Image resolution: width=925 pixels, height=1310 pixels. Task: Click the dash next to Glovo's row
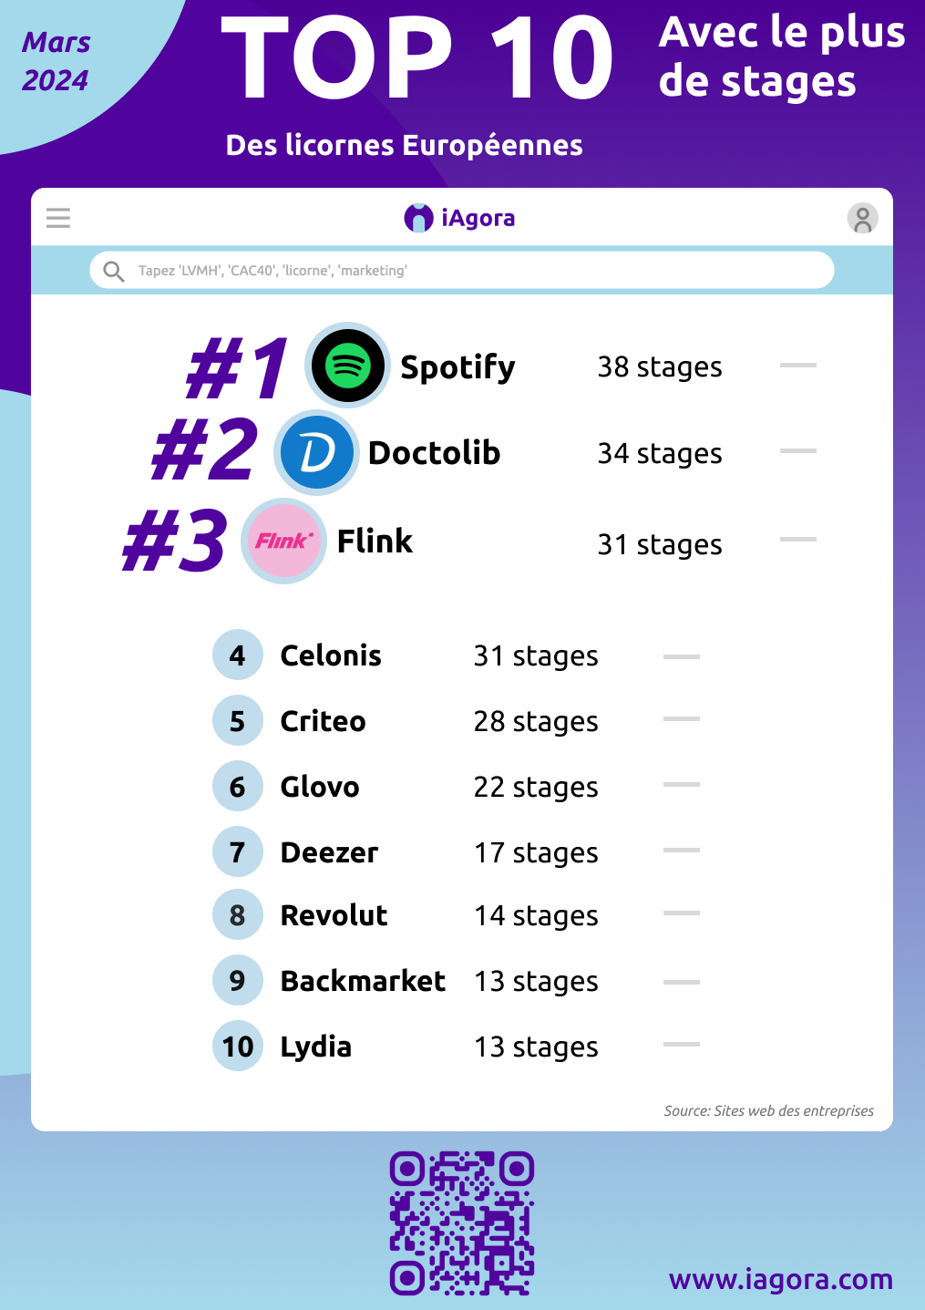coord(682,784)
